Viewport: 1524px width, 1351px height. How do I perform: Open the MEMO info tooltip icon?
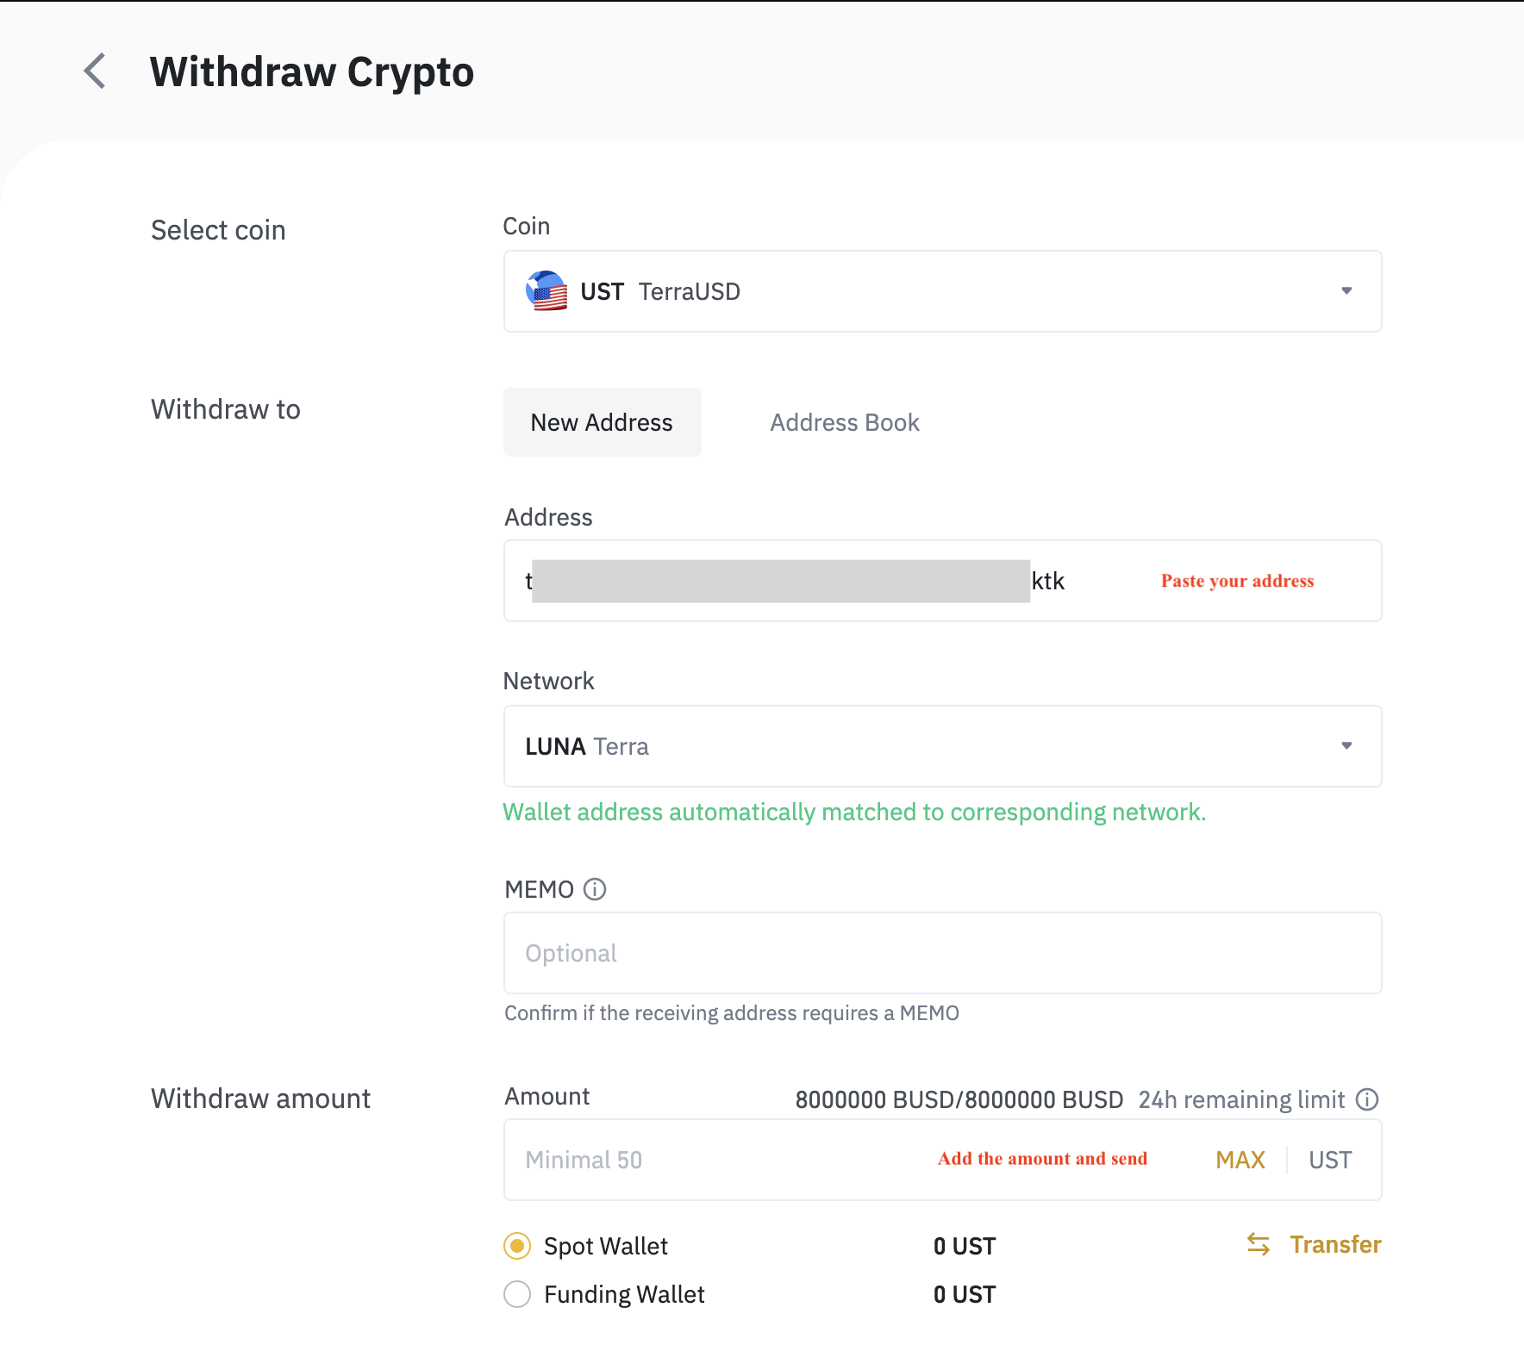pyautogui.click(x=595, y=889)
